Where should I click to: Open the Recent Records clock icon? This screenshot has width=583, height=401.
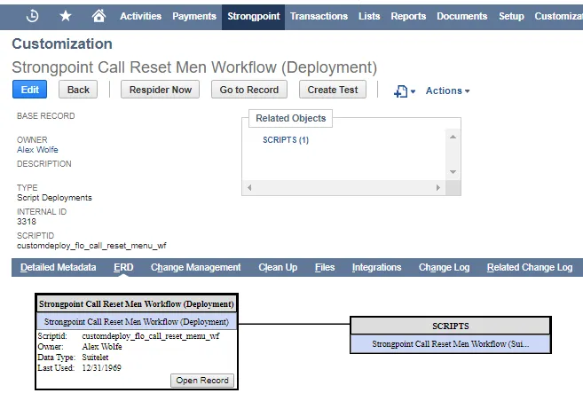[x=32, y=16]
